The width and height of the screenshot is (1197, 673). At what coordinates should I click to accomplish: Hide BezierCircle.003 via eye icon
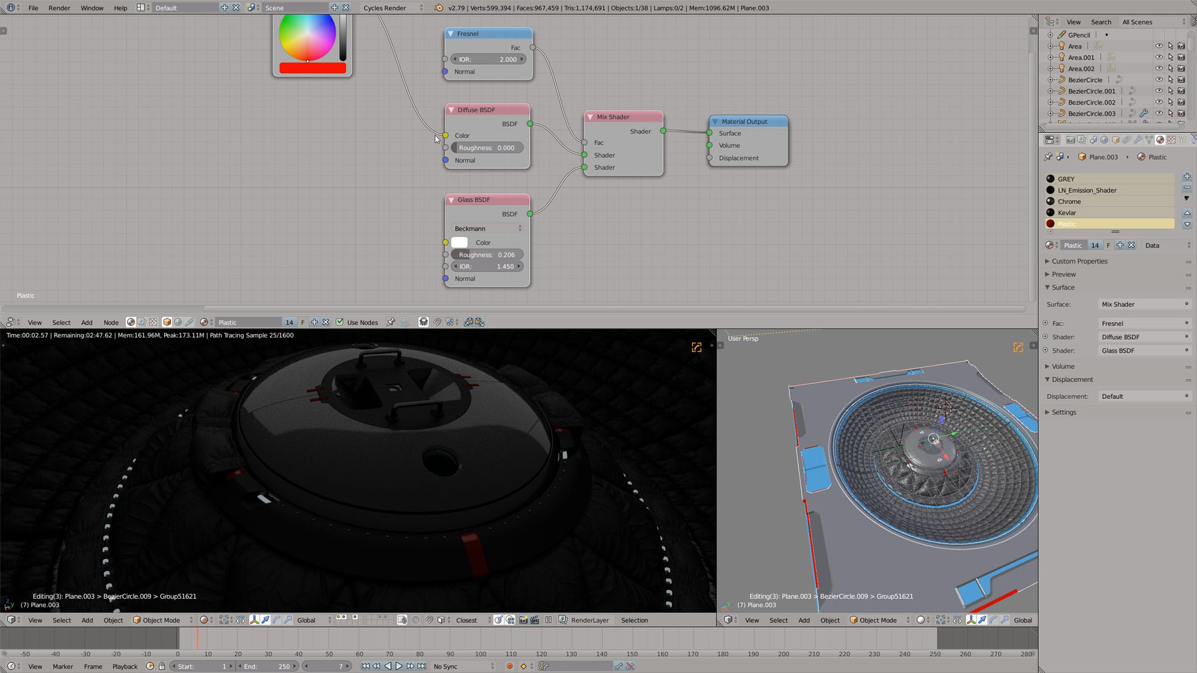[1159, 113]
